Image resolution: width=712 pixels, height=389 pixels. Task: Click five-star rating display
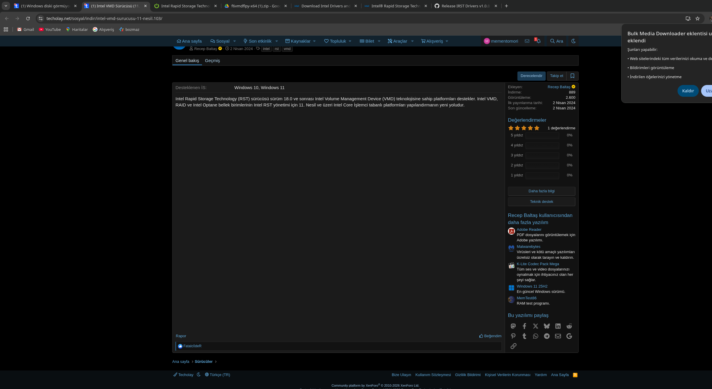[x=524, y=128]
